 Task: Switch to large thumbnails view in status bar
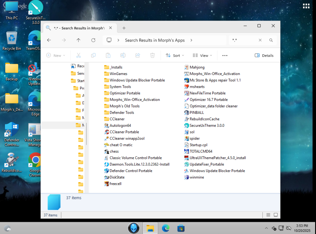tap(276, 215)
